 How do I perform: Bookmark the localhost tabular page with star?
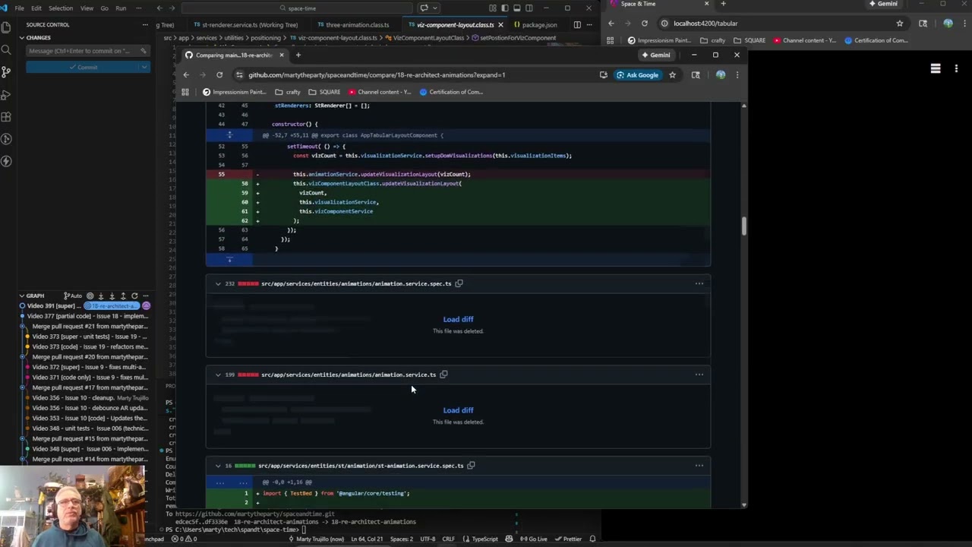[900, 24]
